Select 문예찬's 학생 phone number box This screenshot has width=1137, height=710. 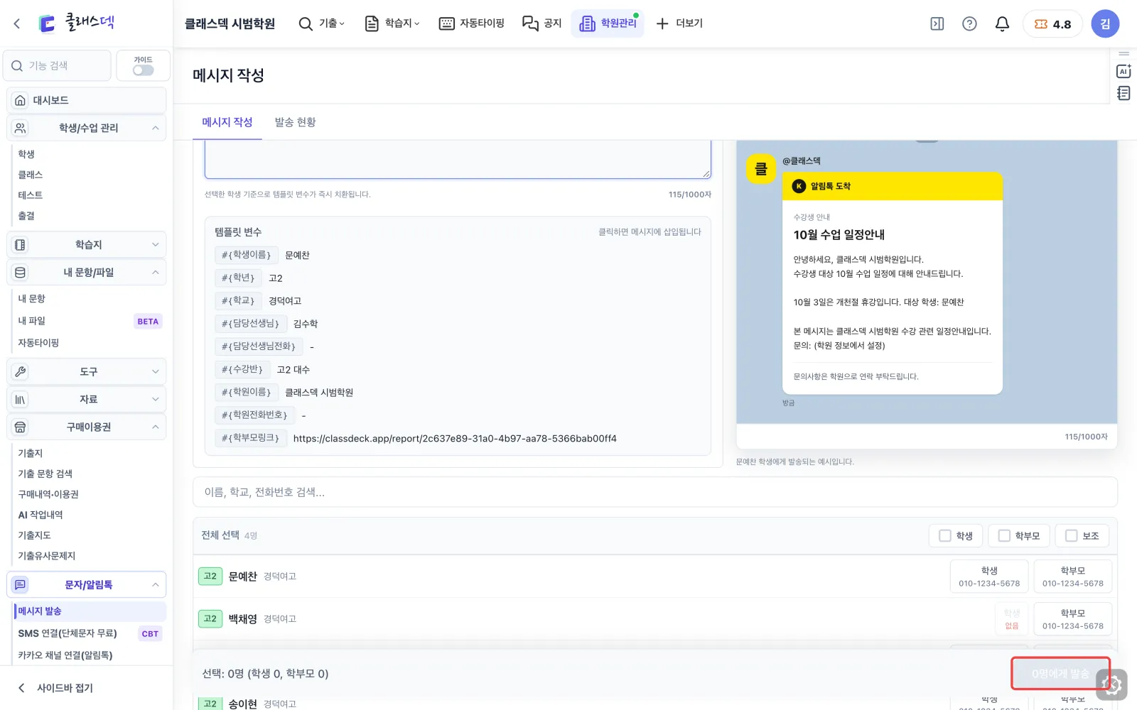tap(989, 577)
